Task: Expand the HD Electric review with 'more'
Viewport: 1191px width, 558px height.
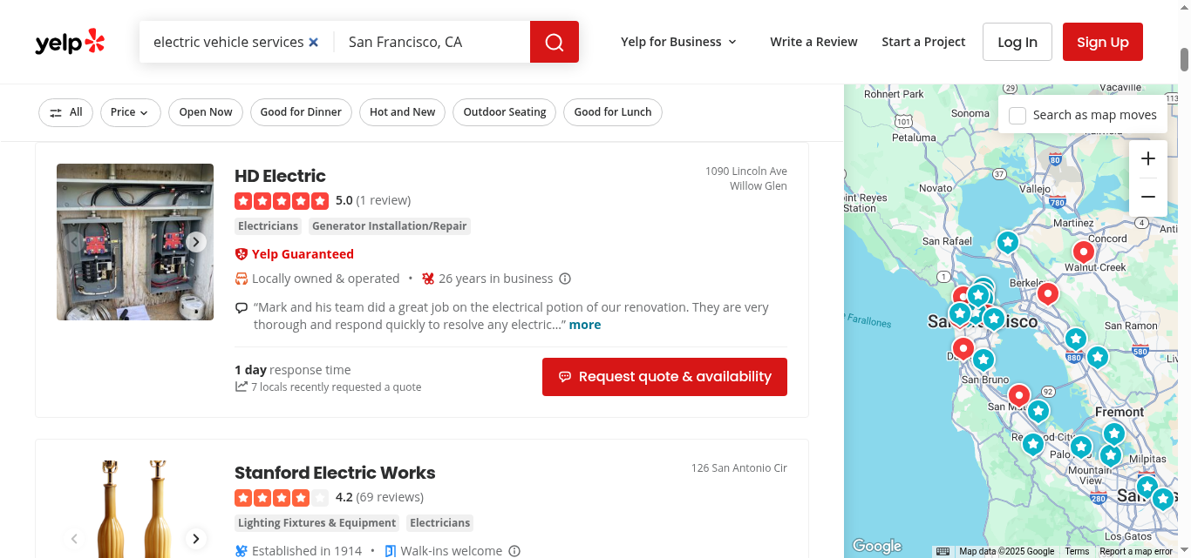Action: 585,325
